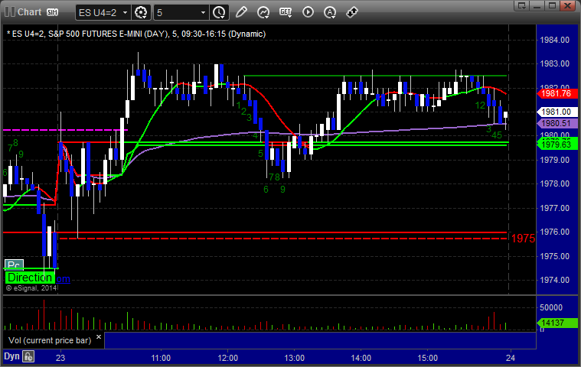The image size is (581, 367).
Task: Click the Chart window title grip
Action: [x=10, y=12]
